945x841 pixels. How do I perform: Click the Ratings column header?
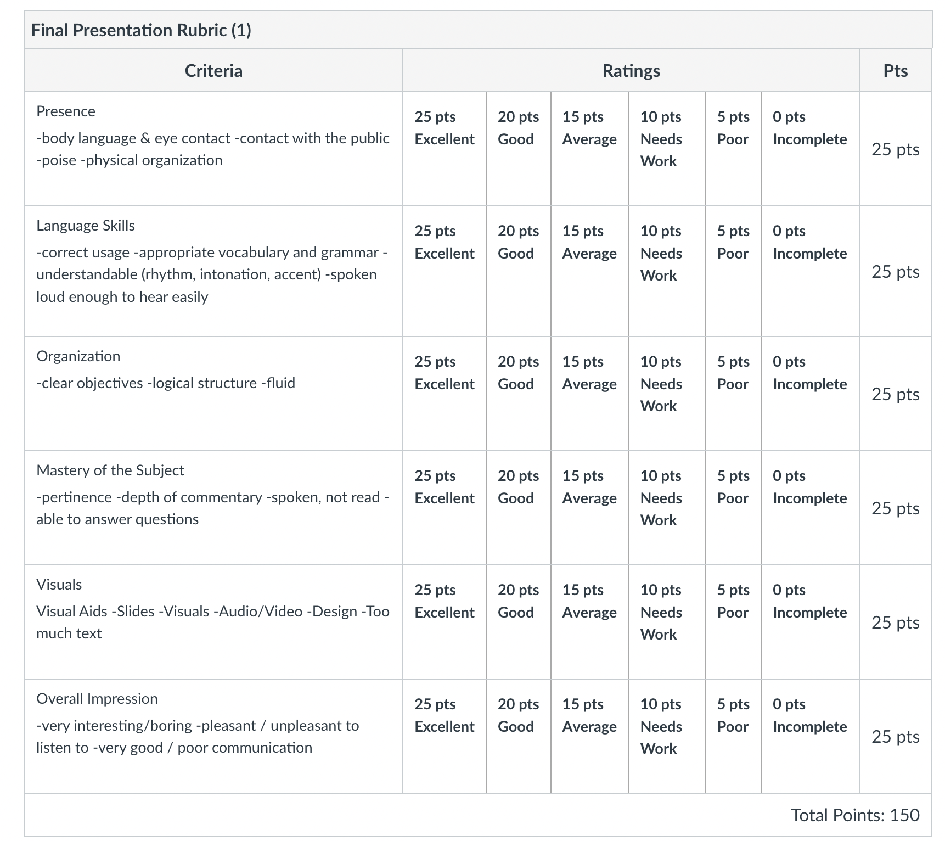tap(631, 70)
